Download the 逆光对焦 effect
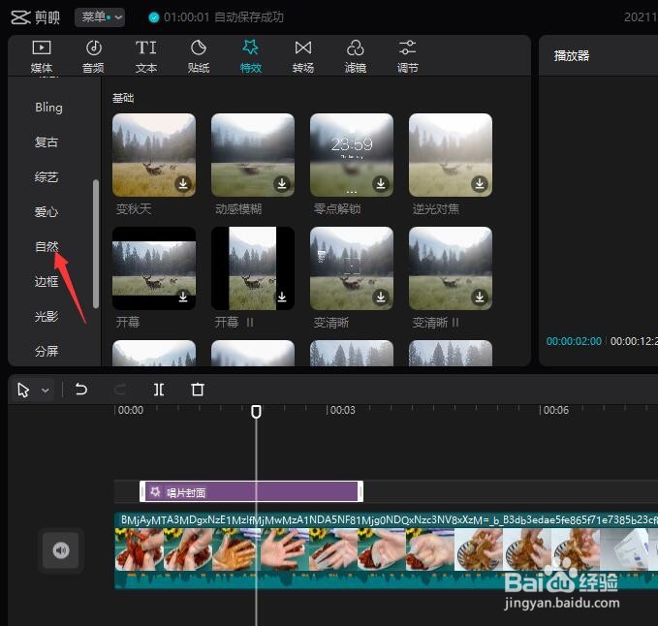Viewport: 658px width, 626px height. [x=480, y=183]
